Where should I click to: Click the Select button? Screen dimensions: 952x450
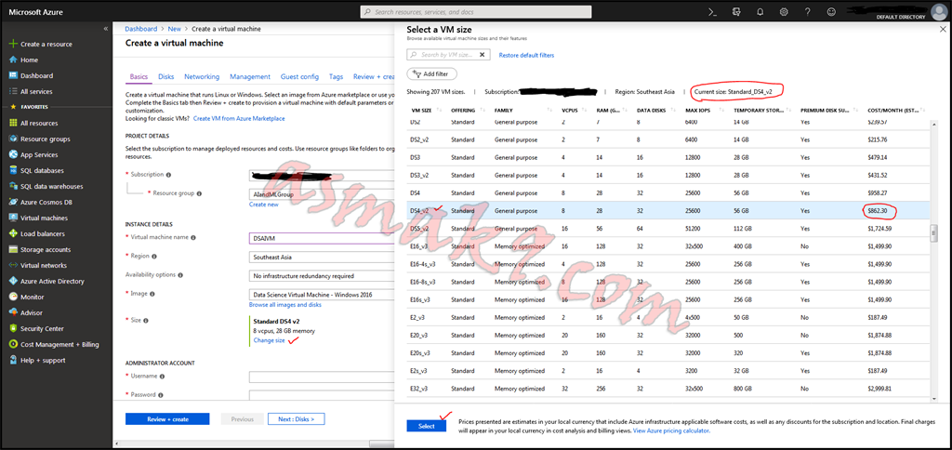point(426,426)
